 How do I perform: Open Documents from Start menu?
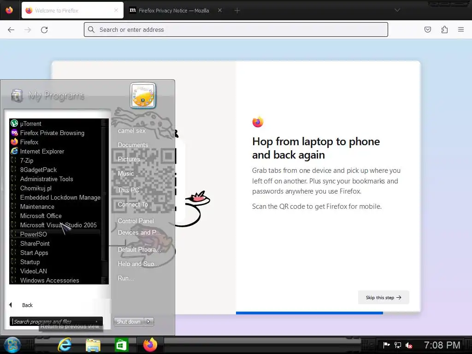[133, 145]
